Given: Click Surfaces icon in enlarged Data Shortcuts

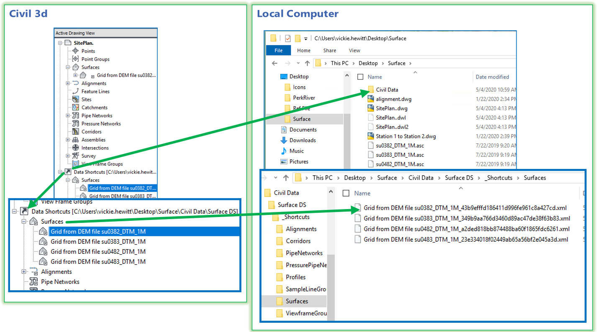Looking at the screenshot, I should pos(34,222).
